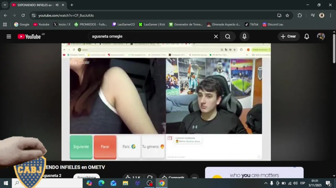This screenshot has height=188, width=336.
Task: Open the PROMIEDOS bookmark
Action: pyautogui.click(x=91, y=24)
